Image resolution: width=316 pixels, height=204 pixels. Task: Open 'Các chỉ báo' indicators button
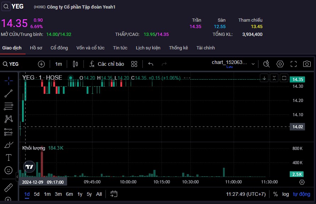(x=107, y=64)
